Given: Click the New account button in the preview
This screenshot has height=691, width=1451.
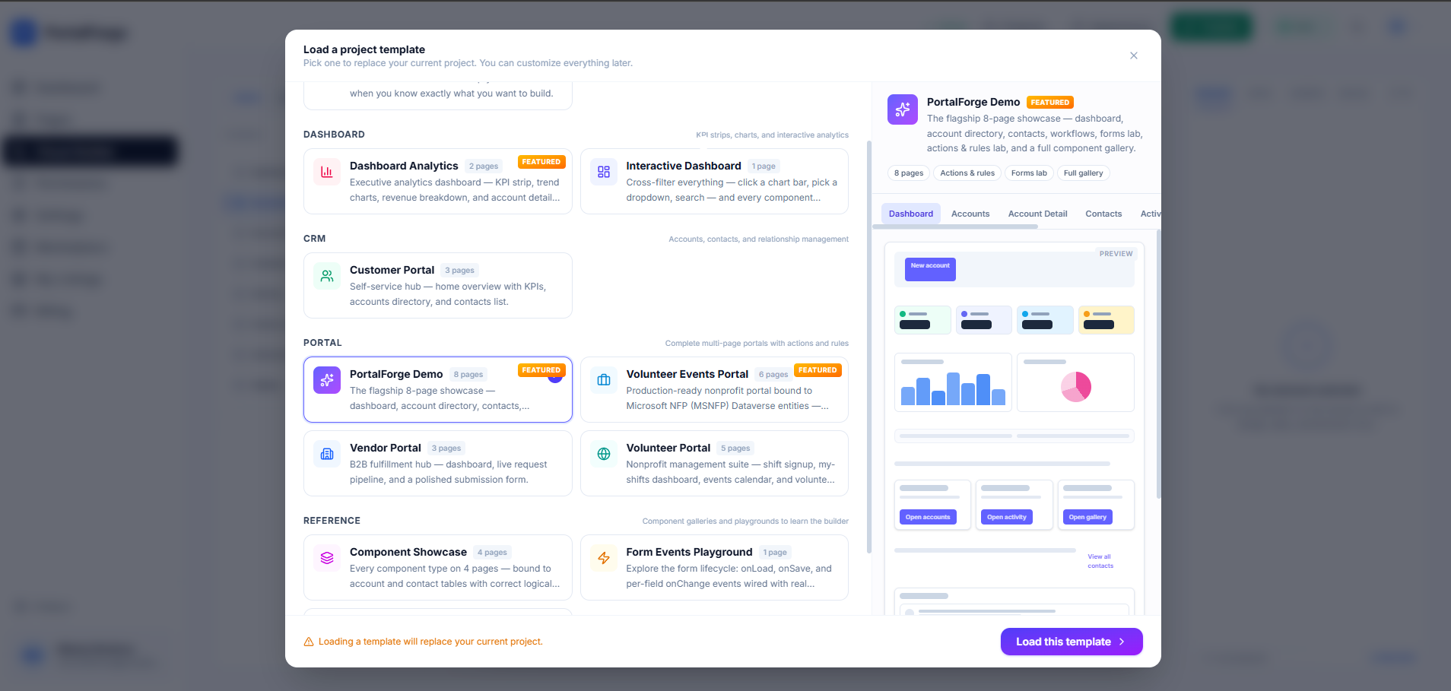Looking at the screenshot, I should click(929, 268).
